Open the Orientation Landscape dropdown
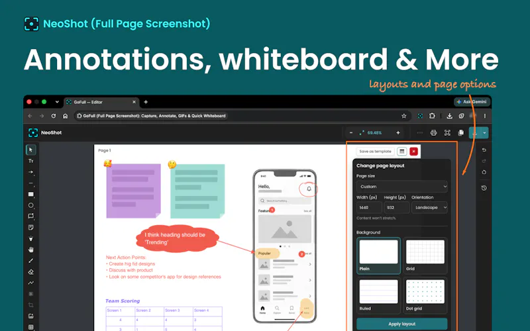 pos(429,207)
